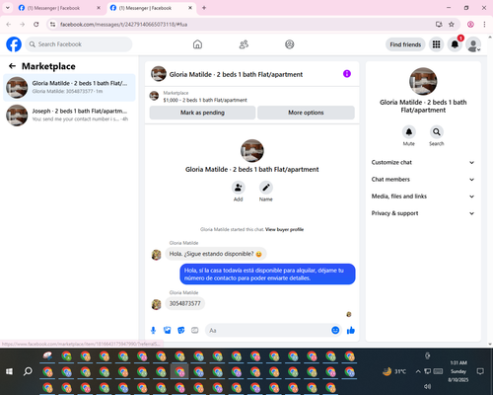Viewport: 493px width, 395px height.
Task: Attach a photo file in composer
Action: pos(168,330)
